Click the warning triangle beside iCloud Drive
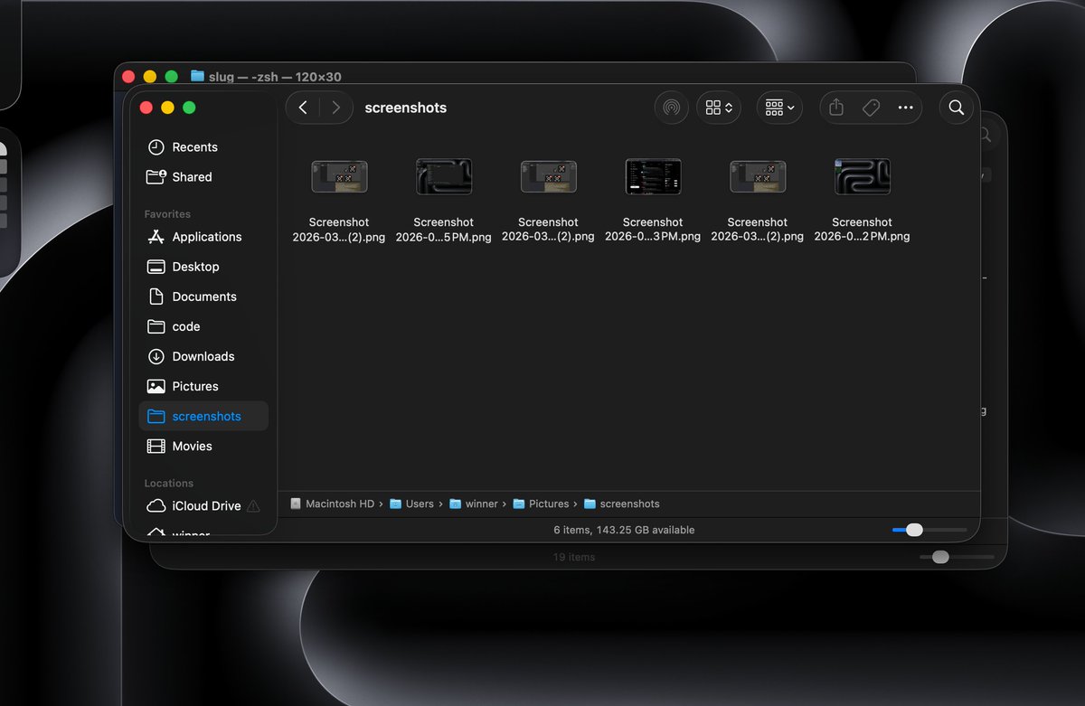The width and height of the screenshot is (1085, 706). (x=253, y=506)
